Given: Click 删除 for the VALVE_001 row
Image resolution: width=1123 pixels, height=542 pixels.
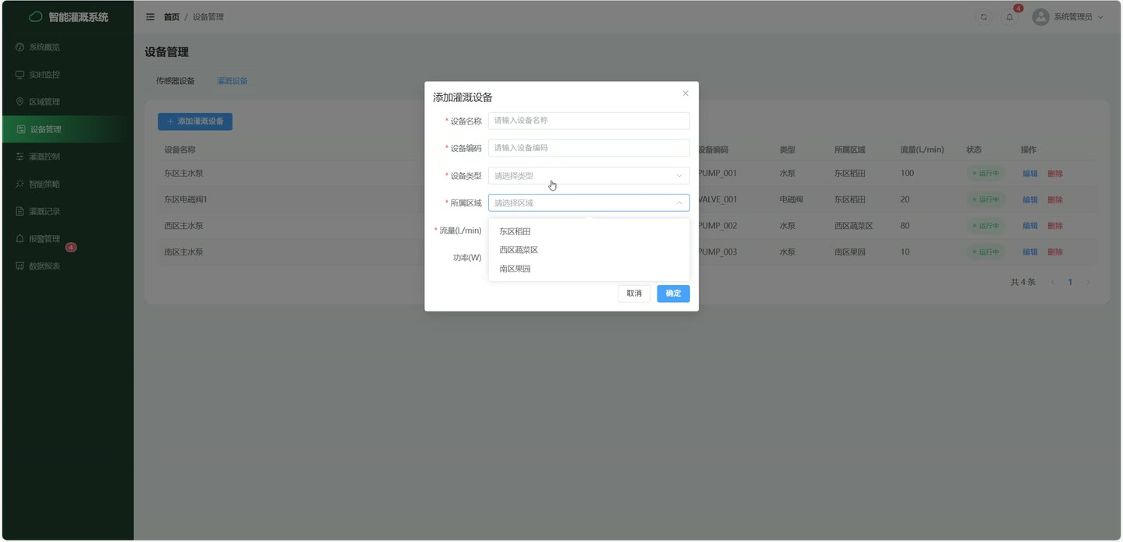Looking at the screenshot, I should pyautogui.click(x=1055, y=200).
